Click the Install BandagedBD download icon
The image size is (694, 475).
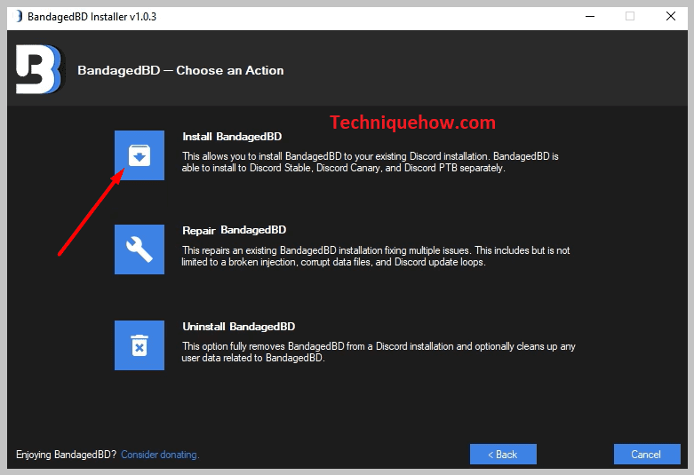pyautogui.click(x=139, y=155)
